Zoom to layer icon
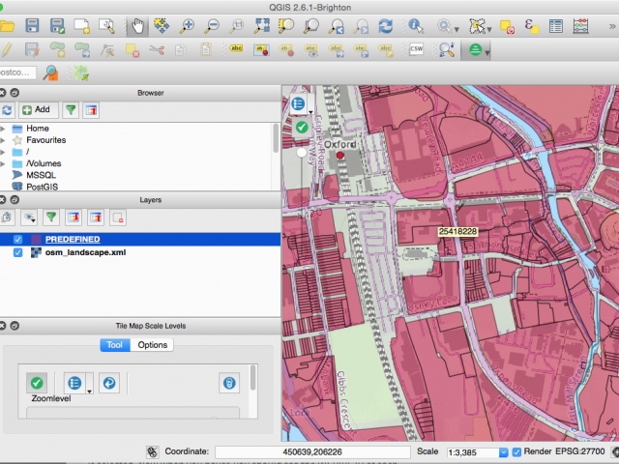 point(311,26)
